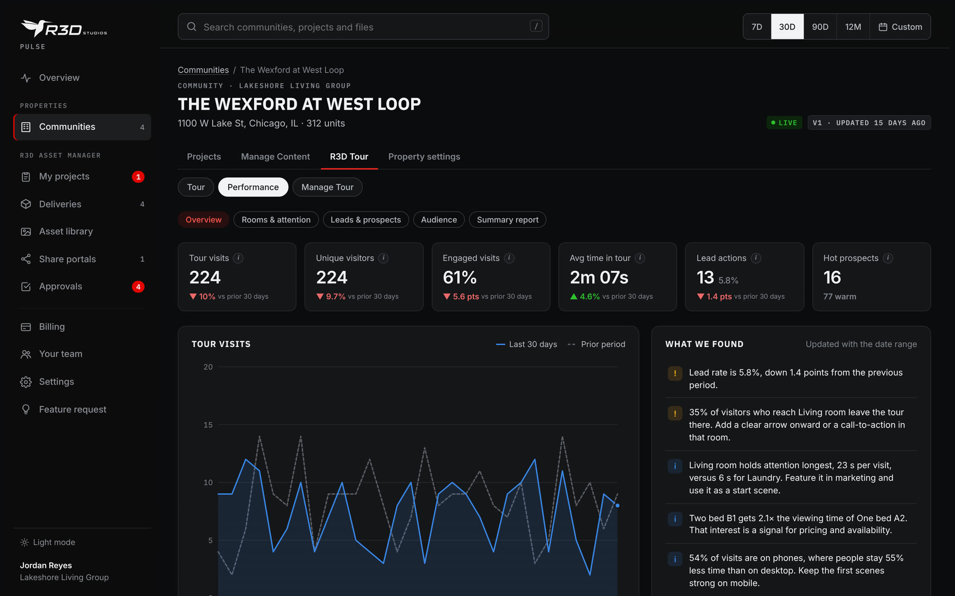Viewport: 955px width, 596px height.
Task: Click the info icon beside Engaged visits
Action: [509, 258]
